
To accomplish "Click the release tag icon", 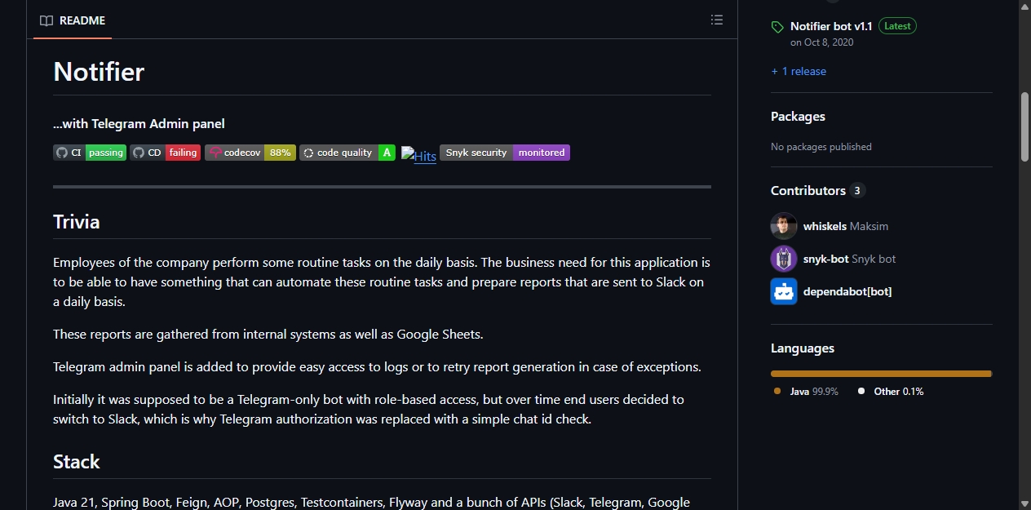I will tap(777, 27).
